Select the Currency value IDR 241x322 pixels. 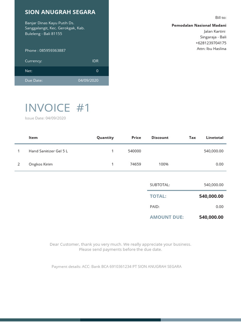pos(95,61)
